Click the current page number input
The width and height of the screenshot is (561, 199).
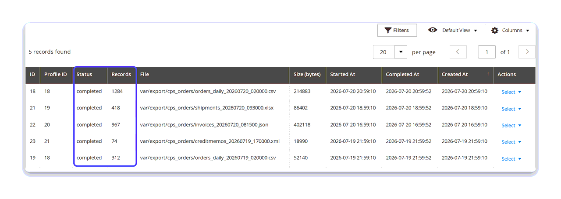487,52
